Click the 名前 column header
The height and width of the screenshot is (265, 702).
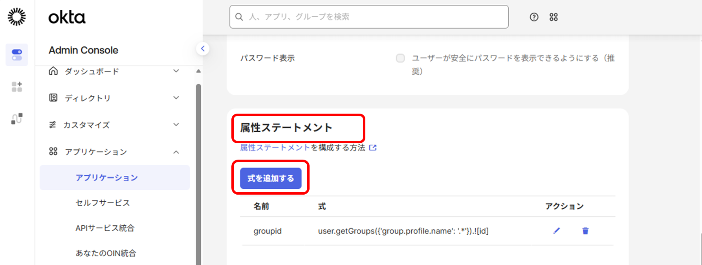[x=261, y=206]
